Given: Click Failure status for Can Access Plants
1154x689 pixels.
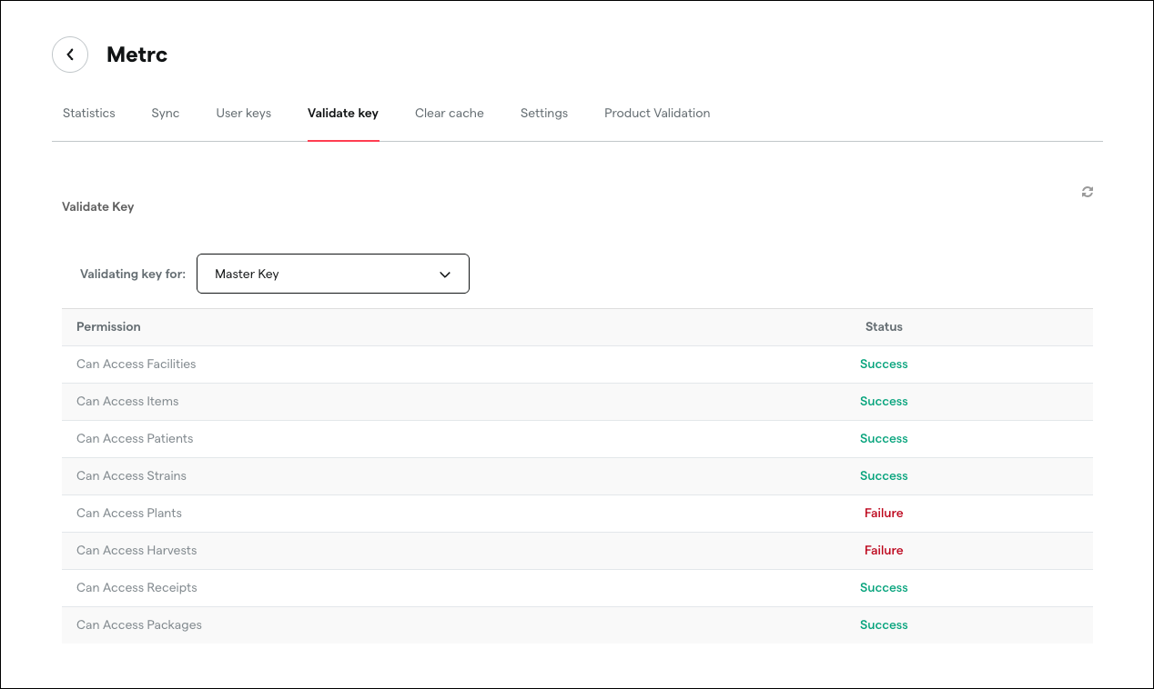Looking at the screenshot, I should click(x=884, y=513).
